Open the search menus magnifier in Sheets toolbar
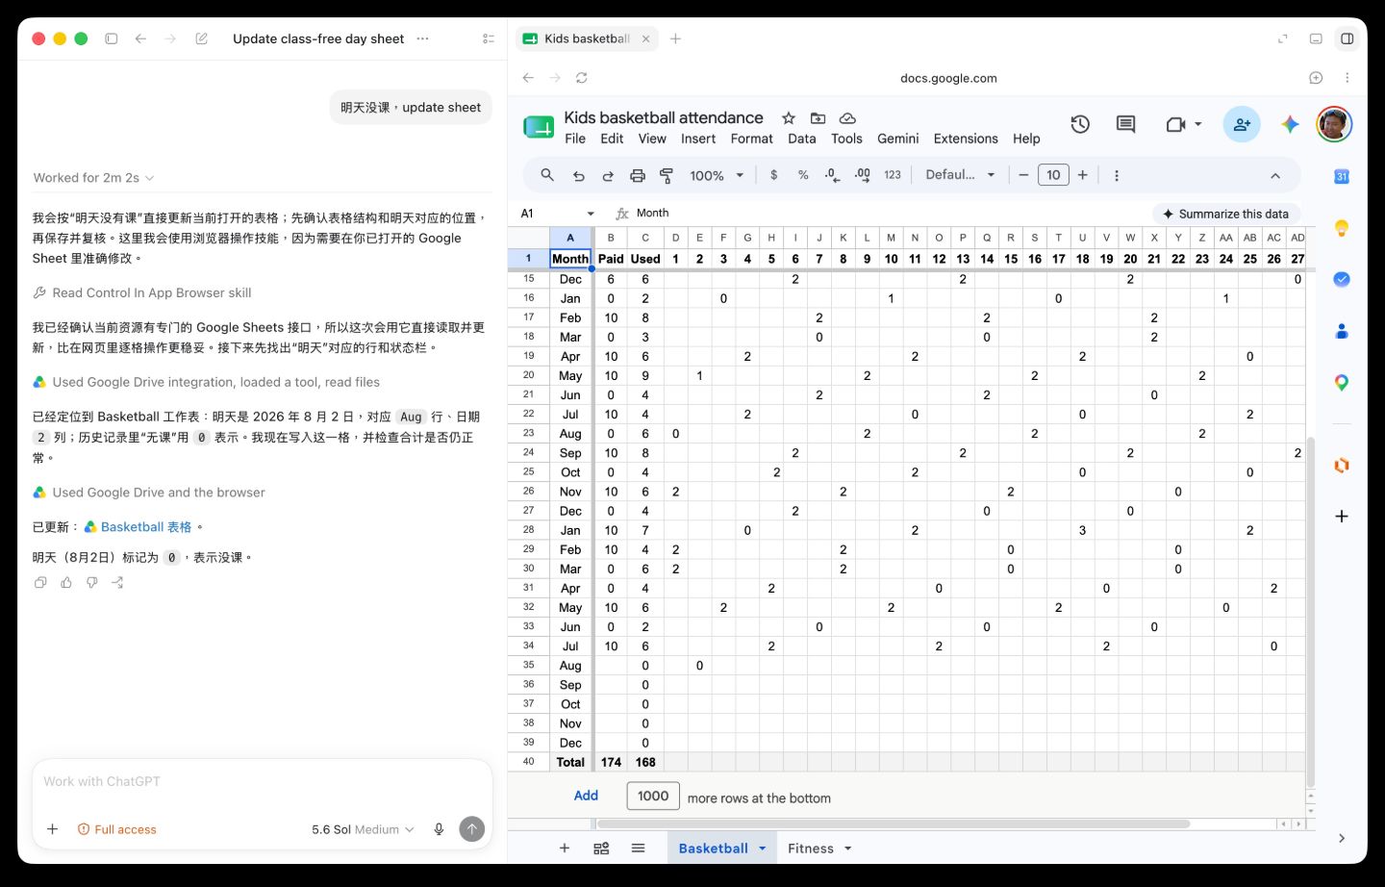This screenshot has height=887, width=1385. tap(547, 175)
